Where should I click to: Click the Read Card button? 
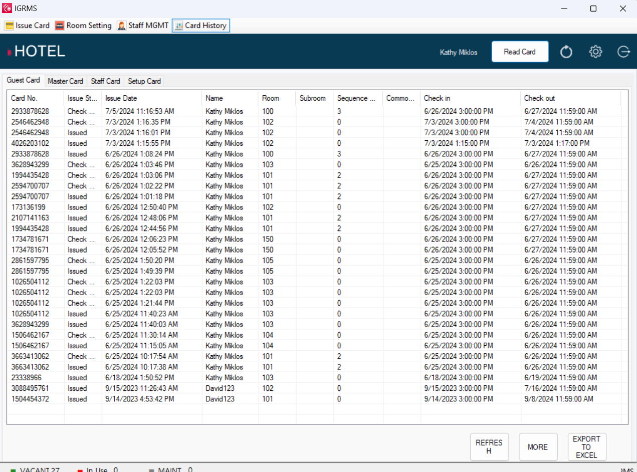(x=520, y=52)
